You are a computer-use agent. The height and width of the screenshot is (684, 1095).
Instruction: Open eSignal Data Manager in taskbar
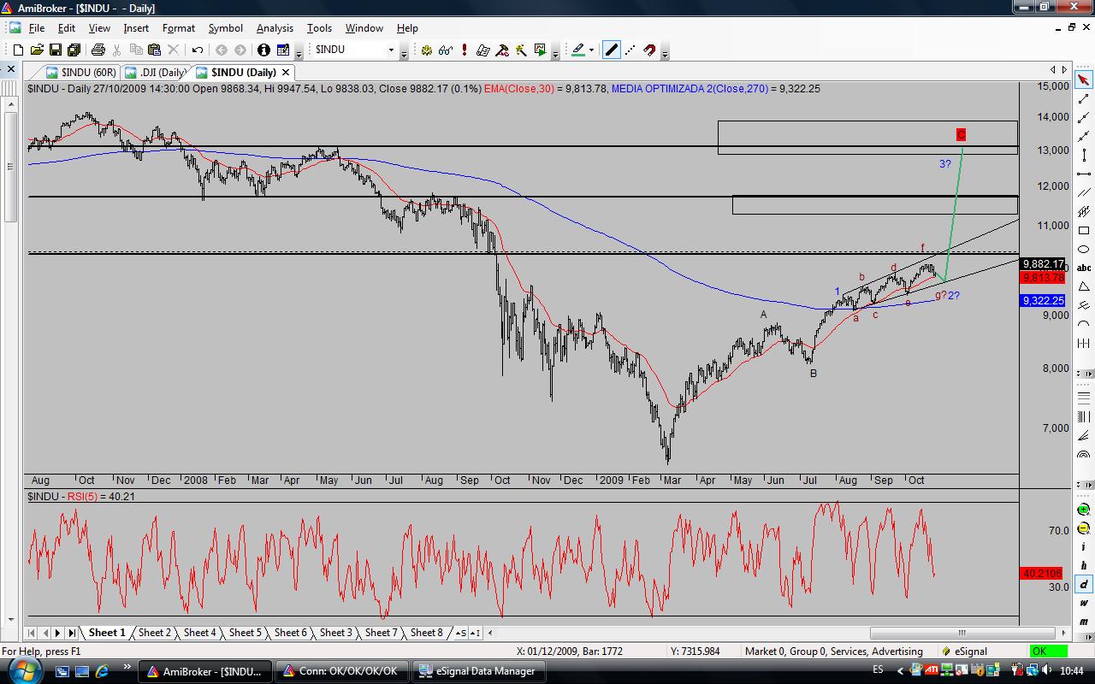[477, 671]
